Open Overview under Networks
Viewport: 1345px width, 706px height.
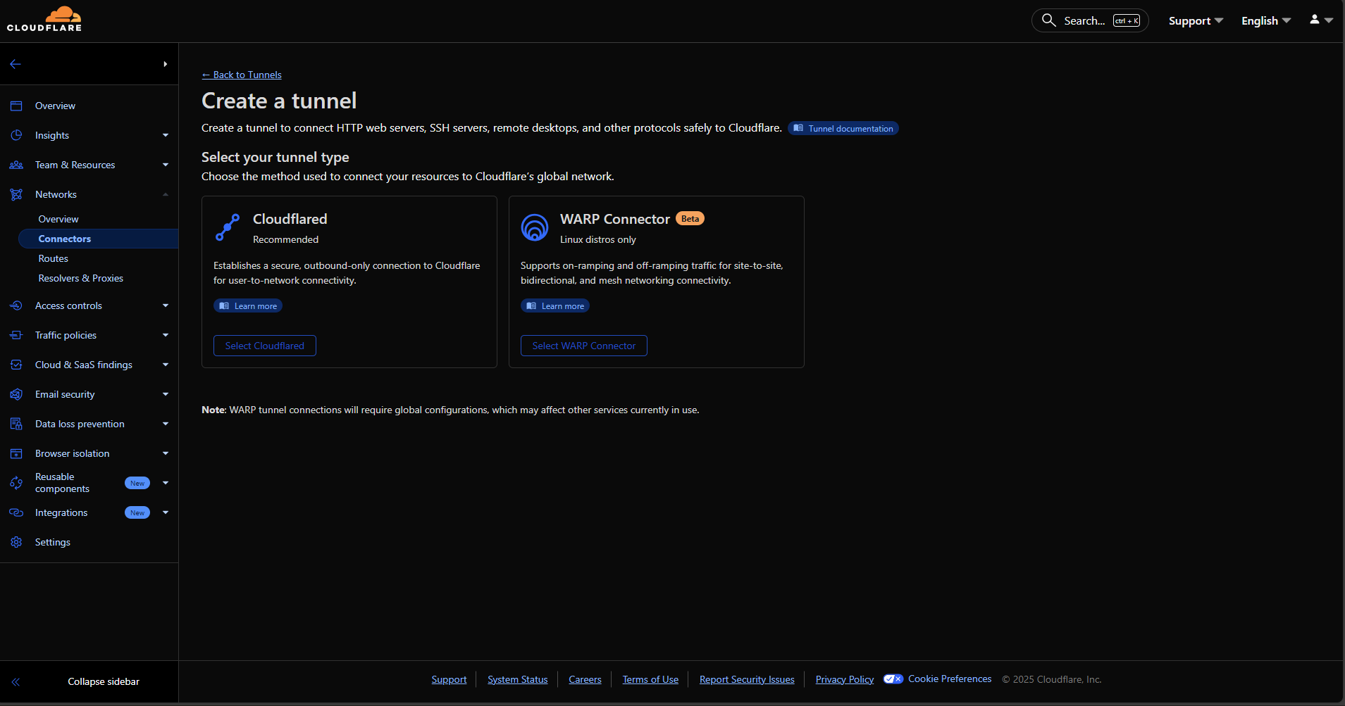pos(58,219)
